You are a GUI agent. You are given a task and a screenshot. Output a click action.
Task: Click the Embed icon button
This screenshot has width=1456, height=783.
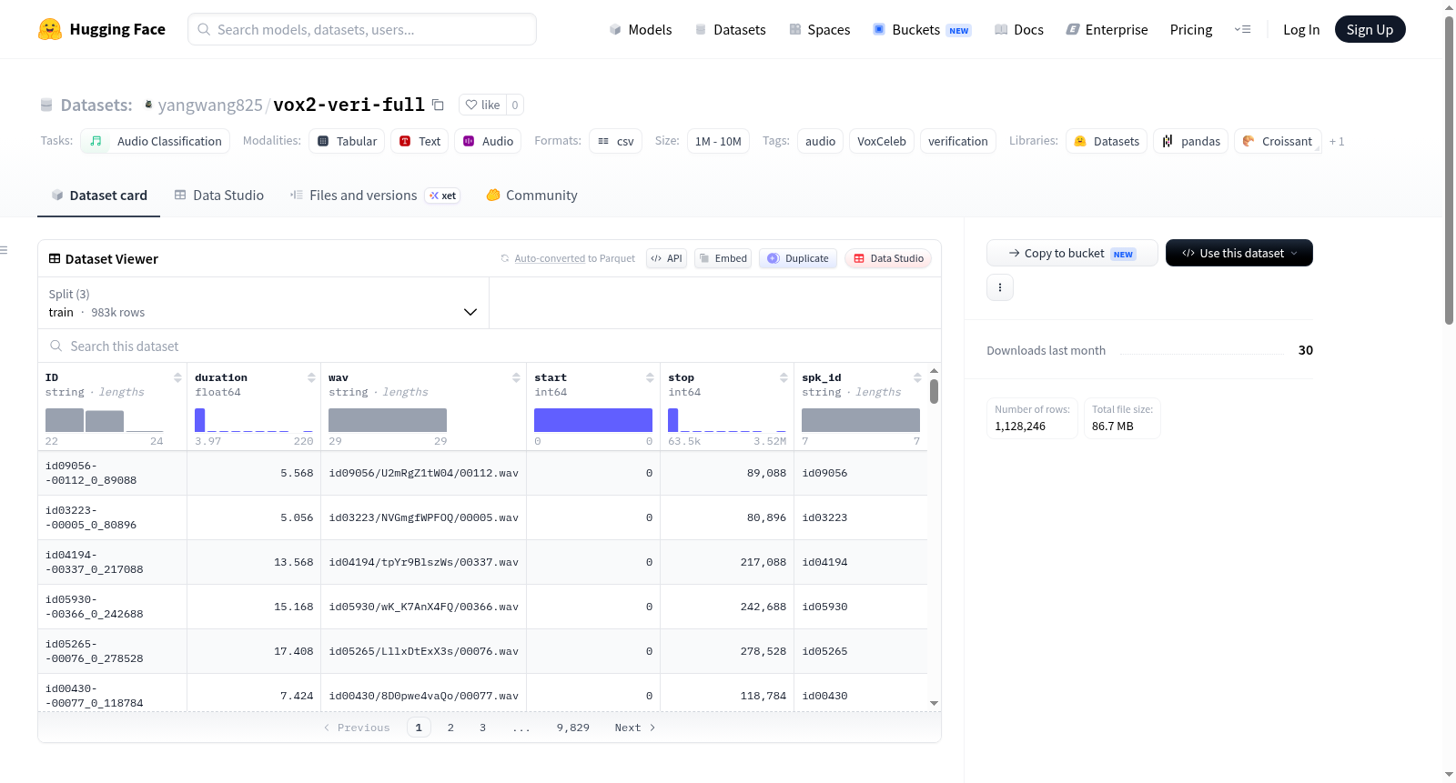coord(723,258)
